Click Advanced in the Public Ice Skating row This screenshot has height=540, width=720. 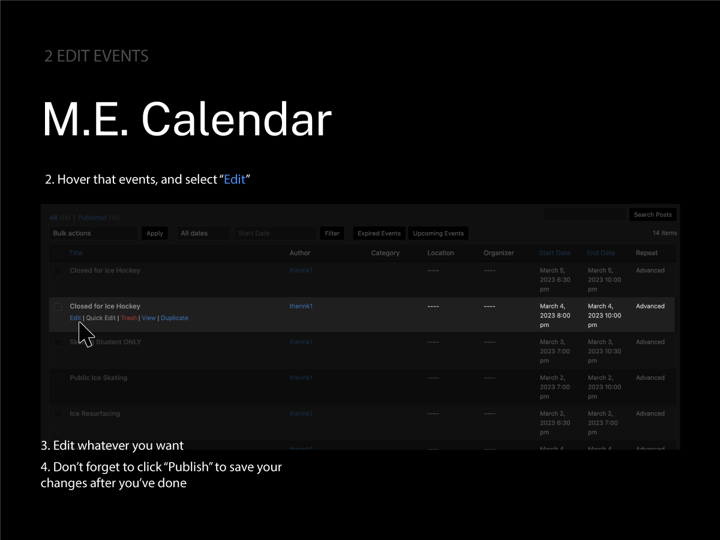pyautogui.click(x=650, y=378)
